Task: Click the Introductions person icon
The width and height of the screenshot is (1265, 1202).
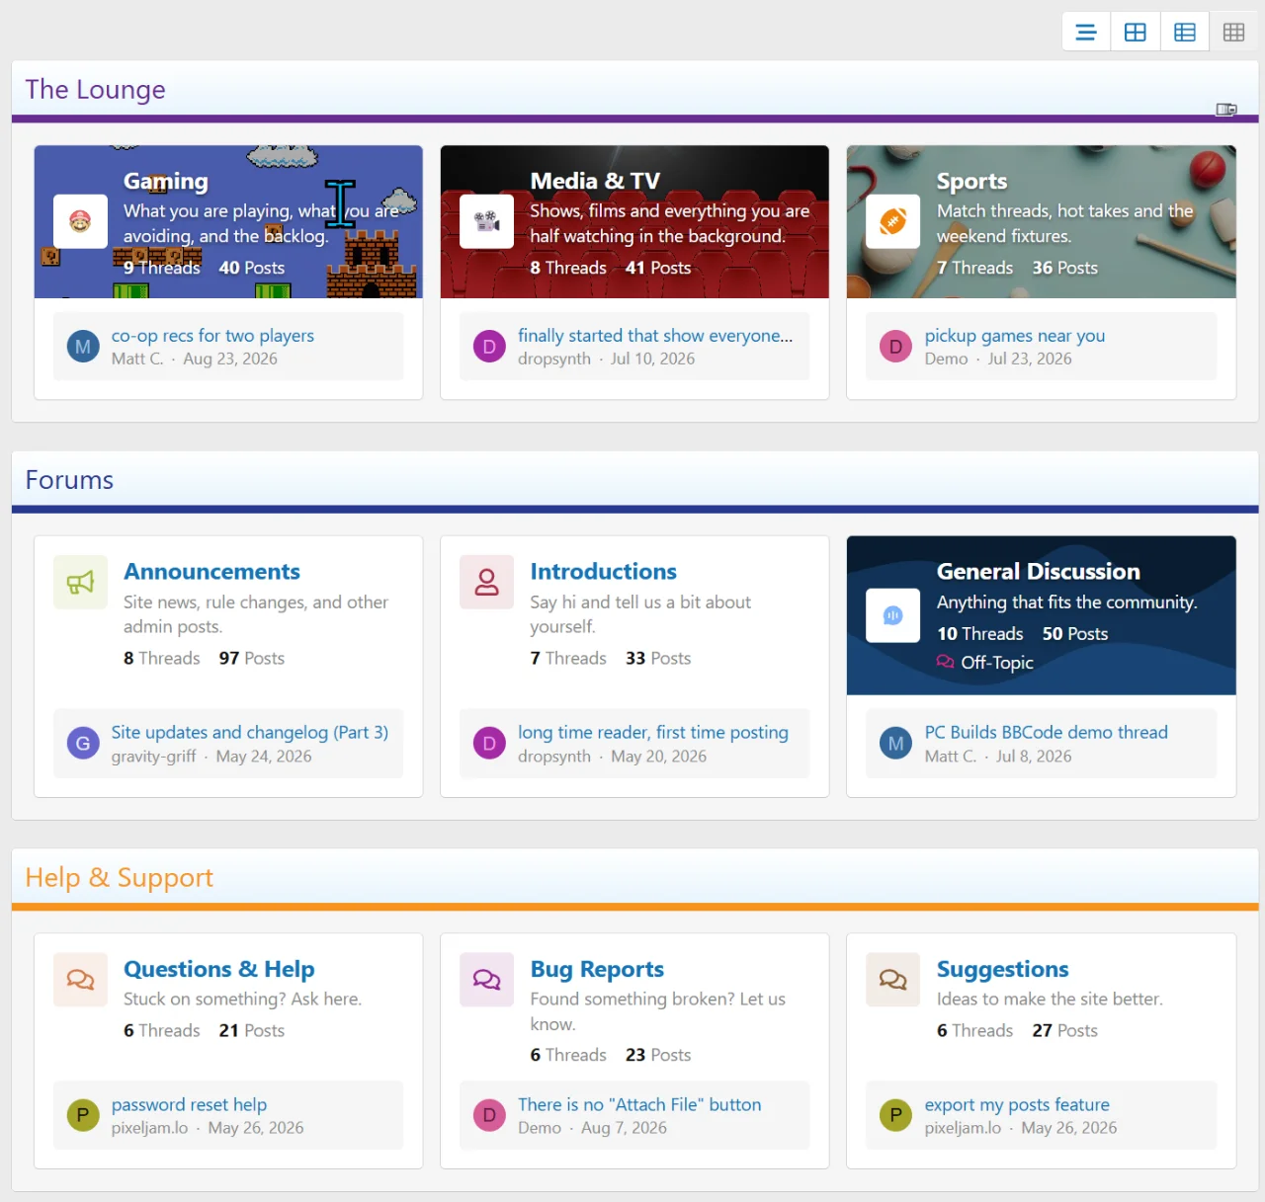Action: point(487,583)
